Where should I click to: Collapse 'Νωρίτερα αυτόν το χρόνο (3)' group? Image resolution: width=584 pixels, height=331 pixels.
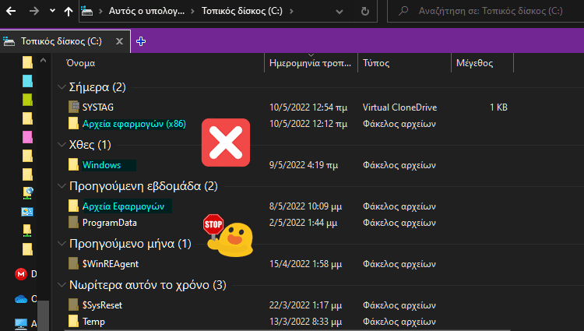(x=62, y=285)
